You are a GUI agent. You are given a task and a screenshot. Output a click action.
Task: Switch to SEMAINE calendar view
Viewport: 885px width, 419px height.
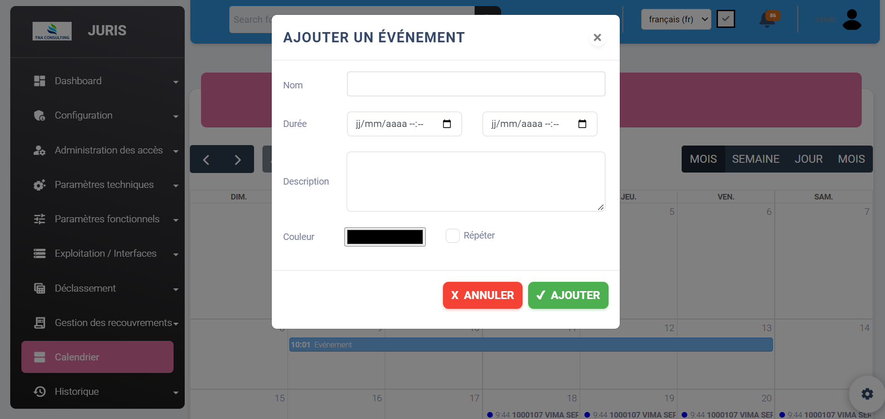pyautogui.click(x=755, y=159)
